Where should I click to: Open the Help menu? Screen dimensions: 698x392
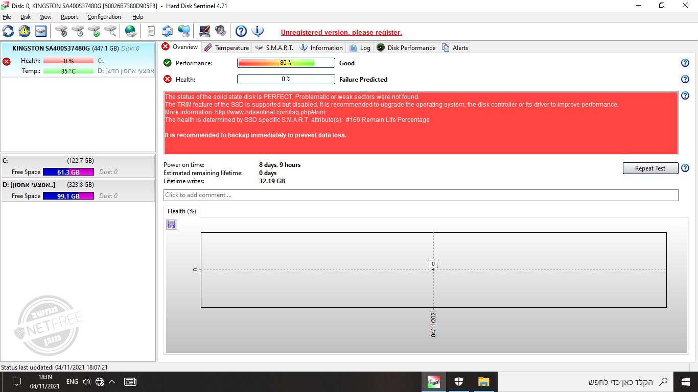[138, 17]
